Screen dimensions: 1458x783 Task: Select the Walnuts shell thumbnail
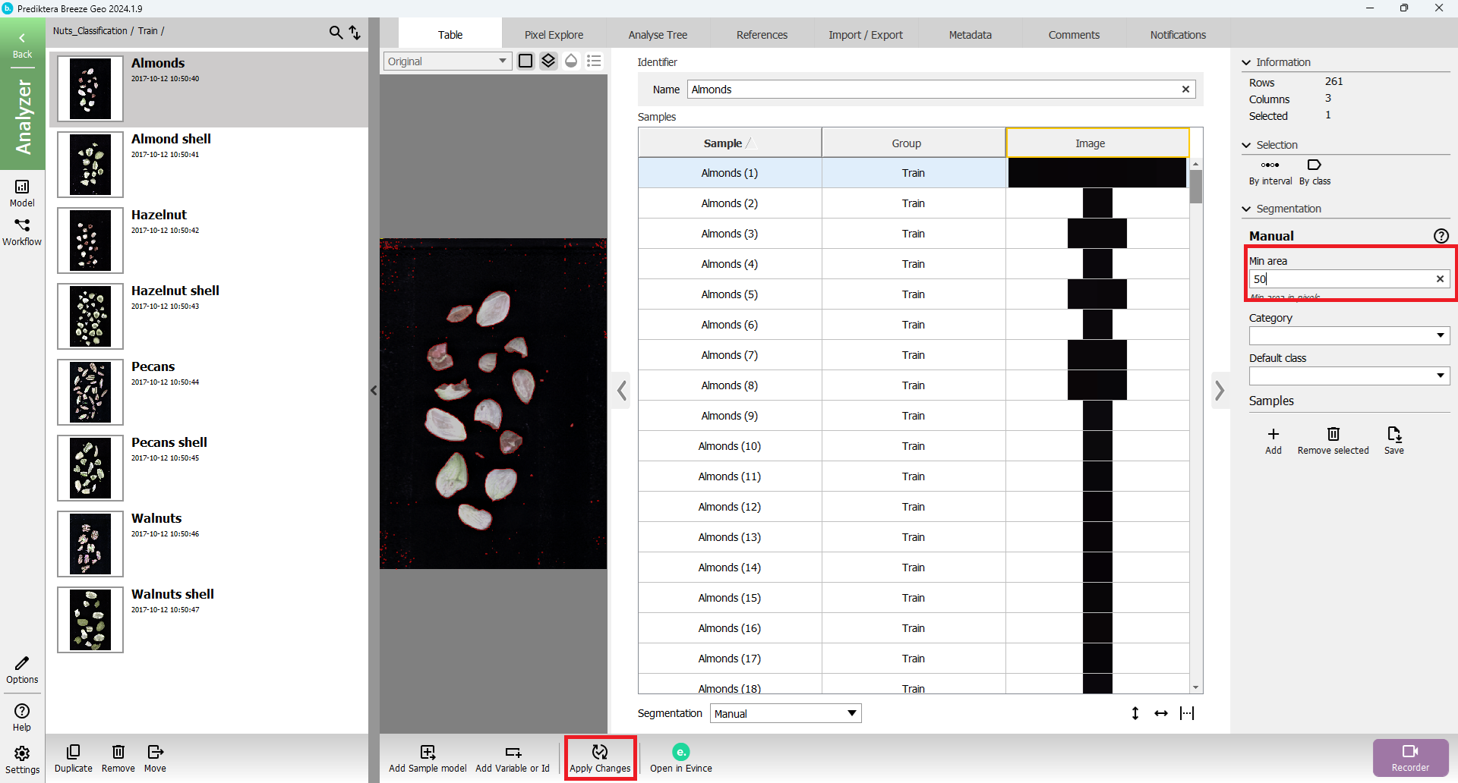point(90,620)
